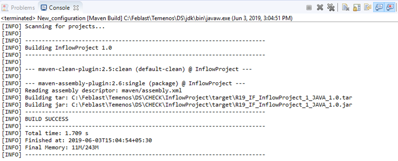398x161 pixels.
Task: Toggle Word Wrap in console
Action: pyautogui.click(x=367, y=7)
